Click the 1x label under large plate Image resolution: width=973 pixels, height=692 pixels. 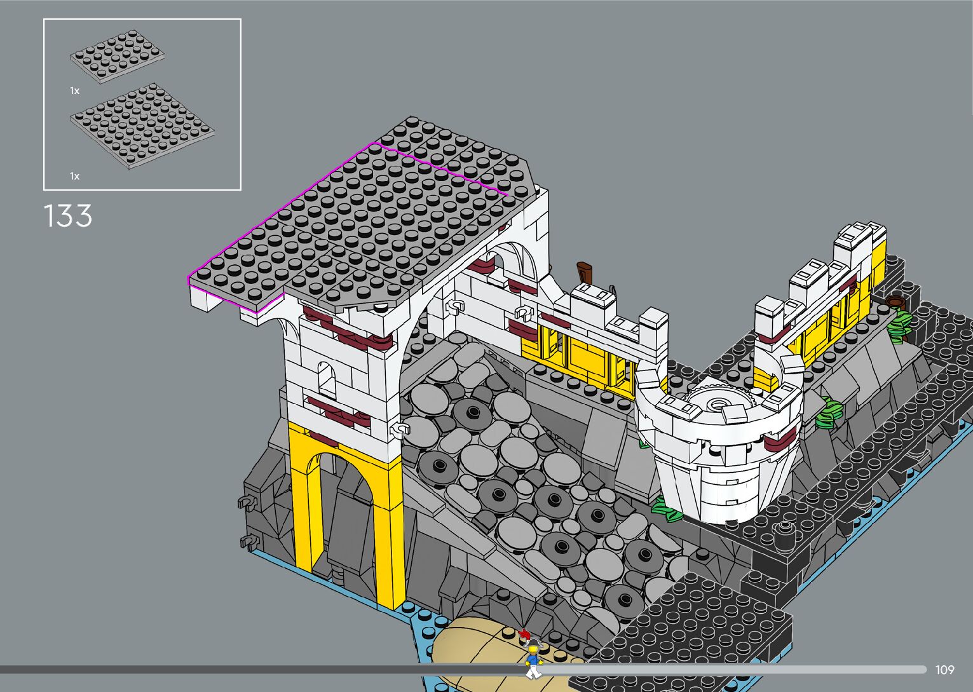pyautogui.click(x=75, y=176)
